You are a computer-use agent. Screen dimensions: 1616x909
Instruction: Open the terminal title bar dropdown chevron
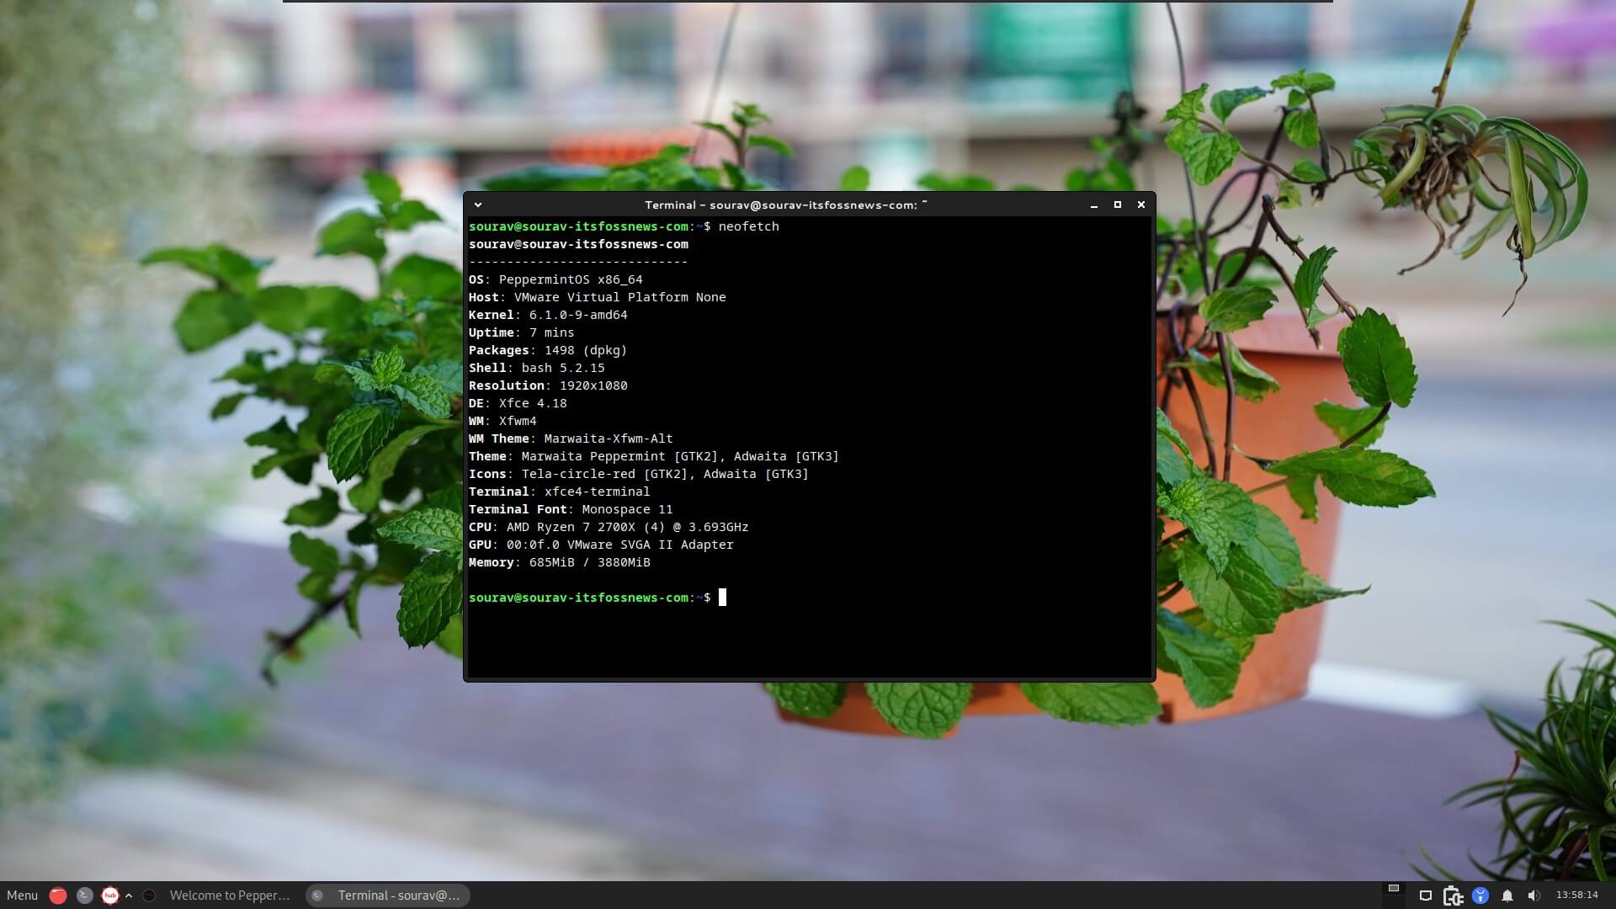tap(478, 205)
